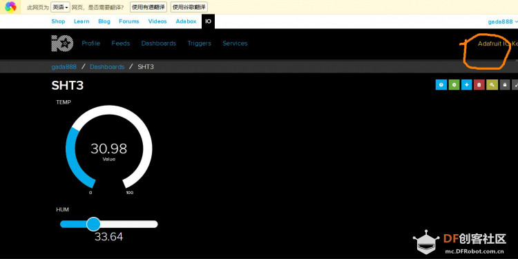Viewport: 518px width, 259px height.
Task: Open dashboard settings with green gear button
Action: coord(454,85)
